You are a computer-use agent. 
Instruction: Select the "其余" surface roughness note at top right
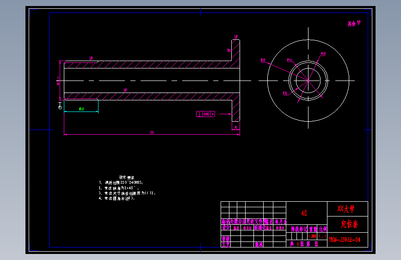354,24
